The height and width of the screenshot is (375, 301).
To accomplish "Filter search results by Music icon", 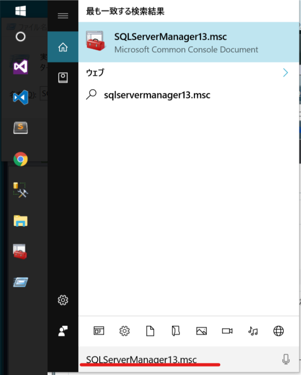I will tap(253, 331).
